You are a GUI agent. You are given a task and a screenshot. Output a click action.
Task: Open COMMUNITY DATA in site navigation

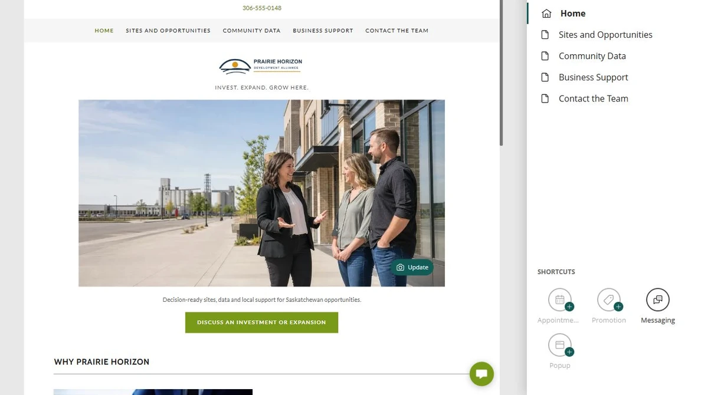[251, 31]
